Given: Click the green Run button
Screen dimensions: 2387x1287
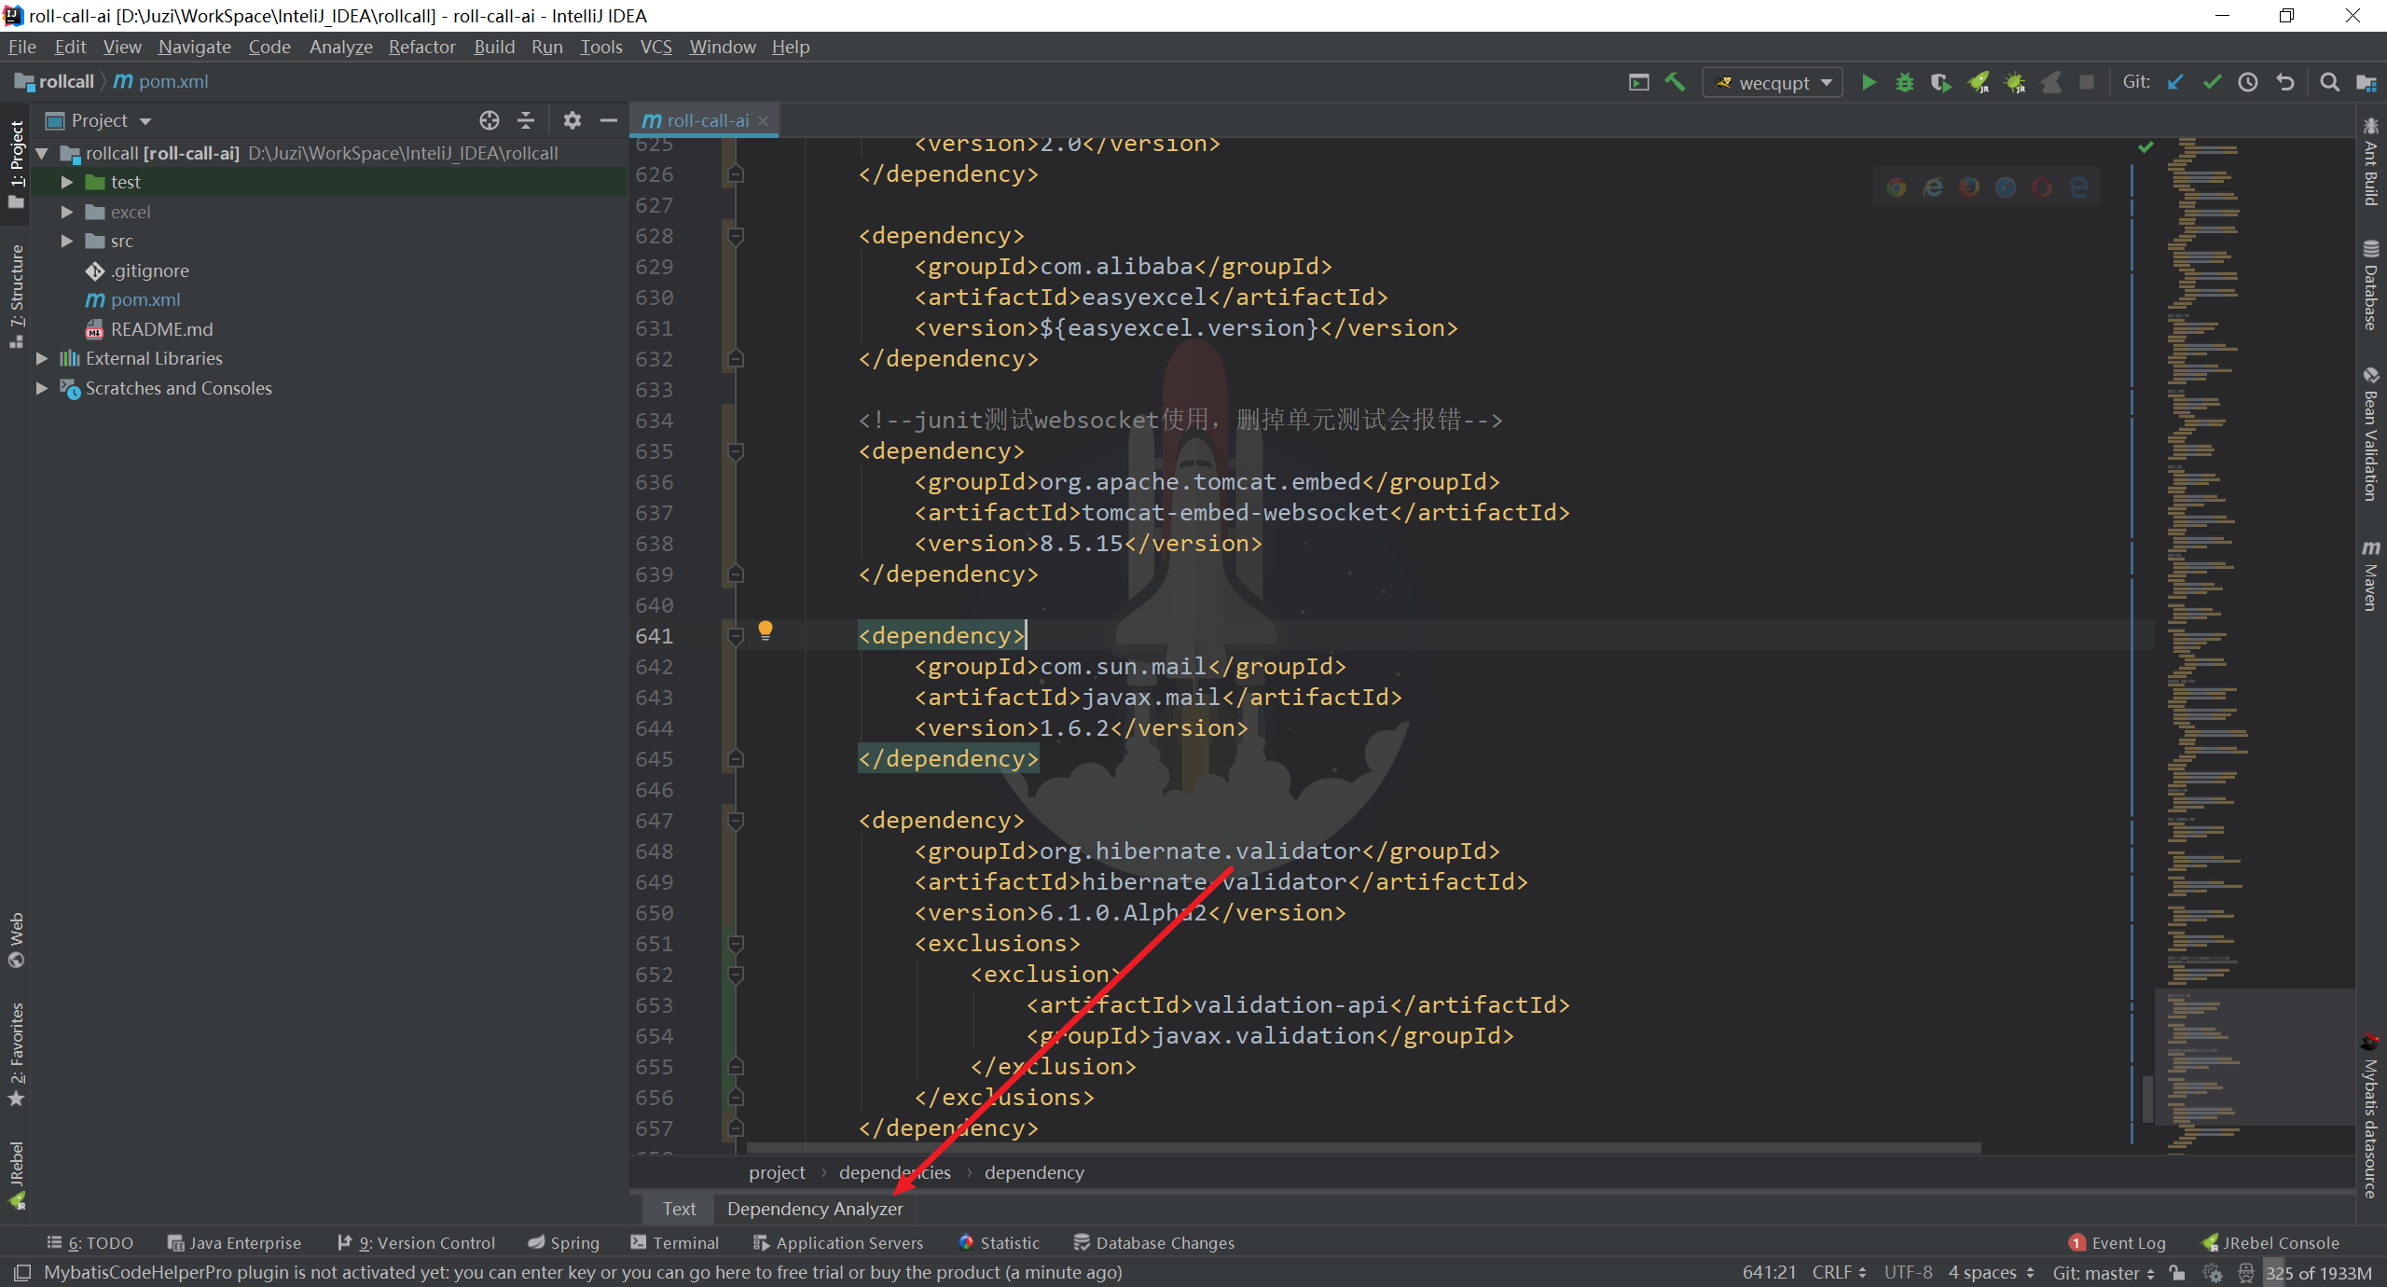Looking at the screenshot, I should tap(1869, 82).
